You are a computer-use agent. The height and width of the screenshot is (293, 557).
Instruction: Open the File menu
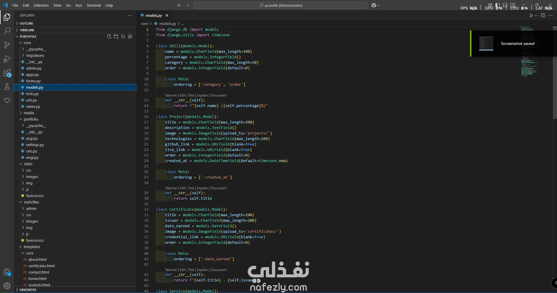pyautogui.click(x=15, y=5)
